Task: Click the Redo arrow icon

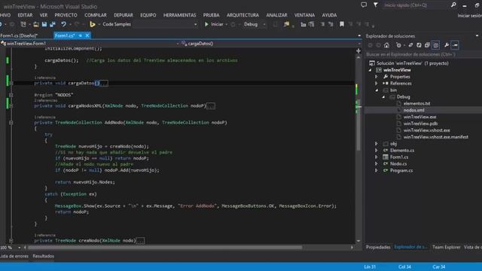Action: click(77, 24)
